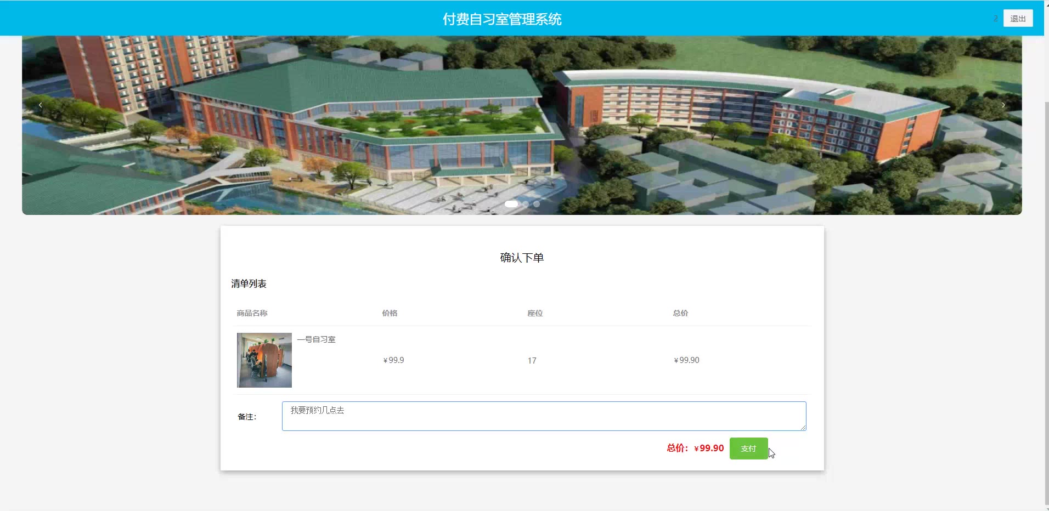Click the 备注: label
The width and height of the screenshot is (1049, 511).
pyautogui.click(x=247, y=417)
